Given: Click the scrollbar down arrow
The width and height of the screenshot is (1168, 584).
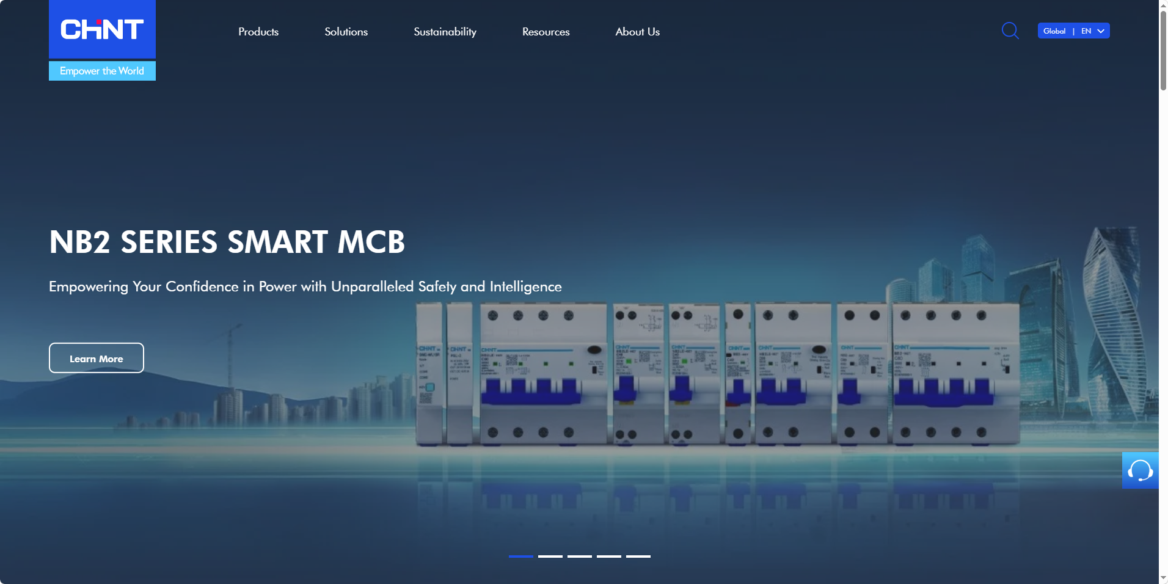Looking at the screenshot, I should point(1163,578).
